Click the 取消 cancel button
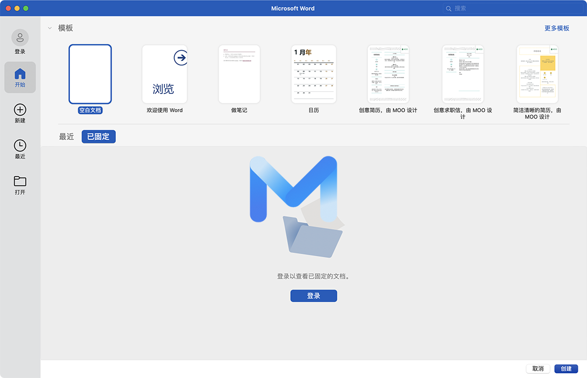This screenshot has width=587, height=378. 538,368
